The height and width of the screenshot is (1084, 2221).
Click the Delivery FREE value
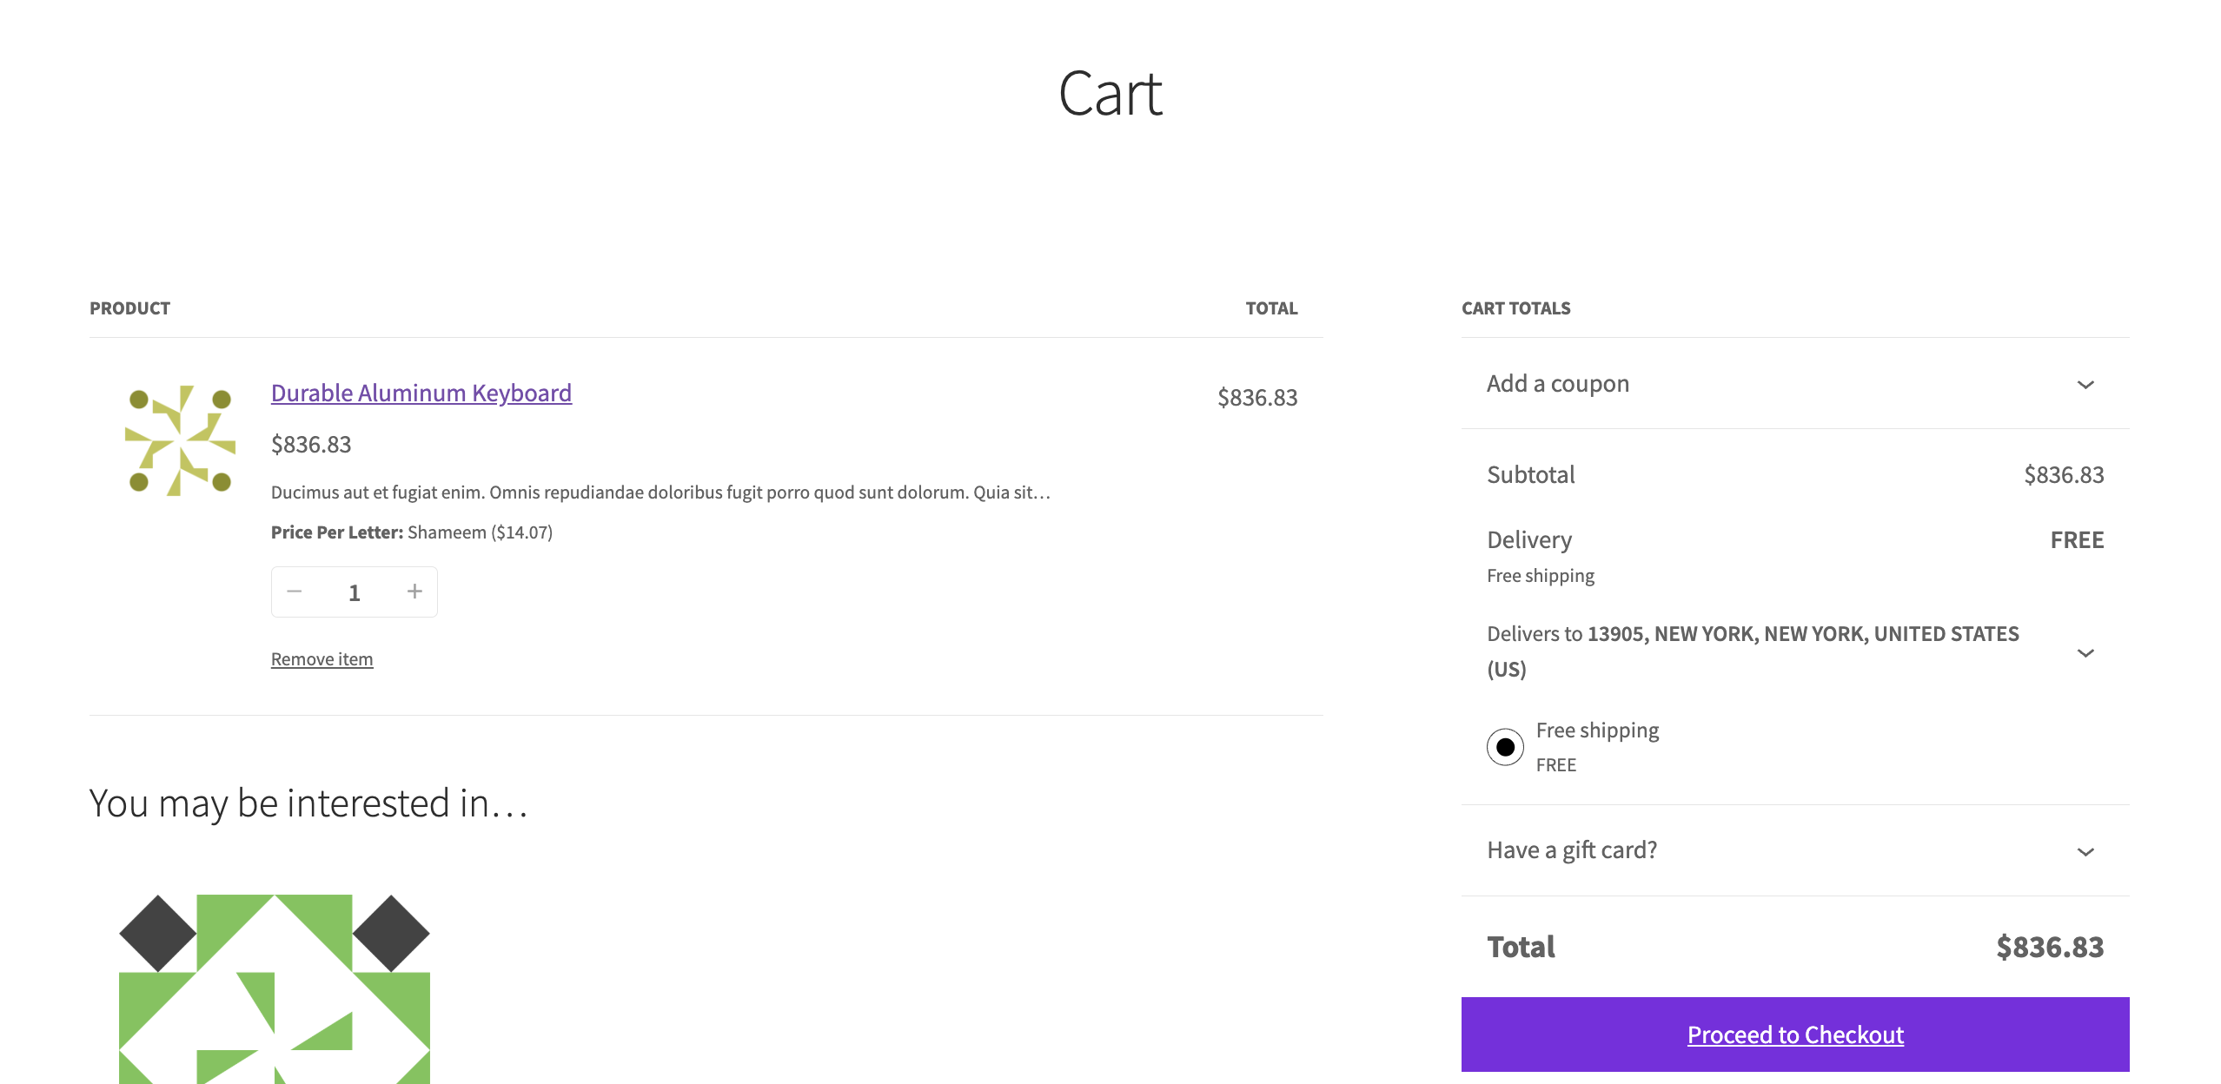(x=2077, y=540)
